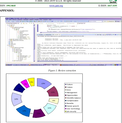Switch to the Java perspective button

click(x=117, y=21)
